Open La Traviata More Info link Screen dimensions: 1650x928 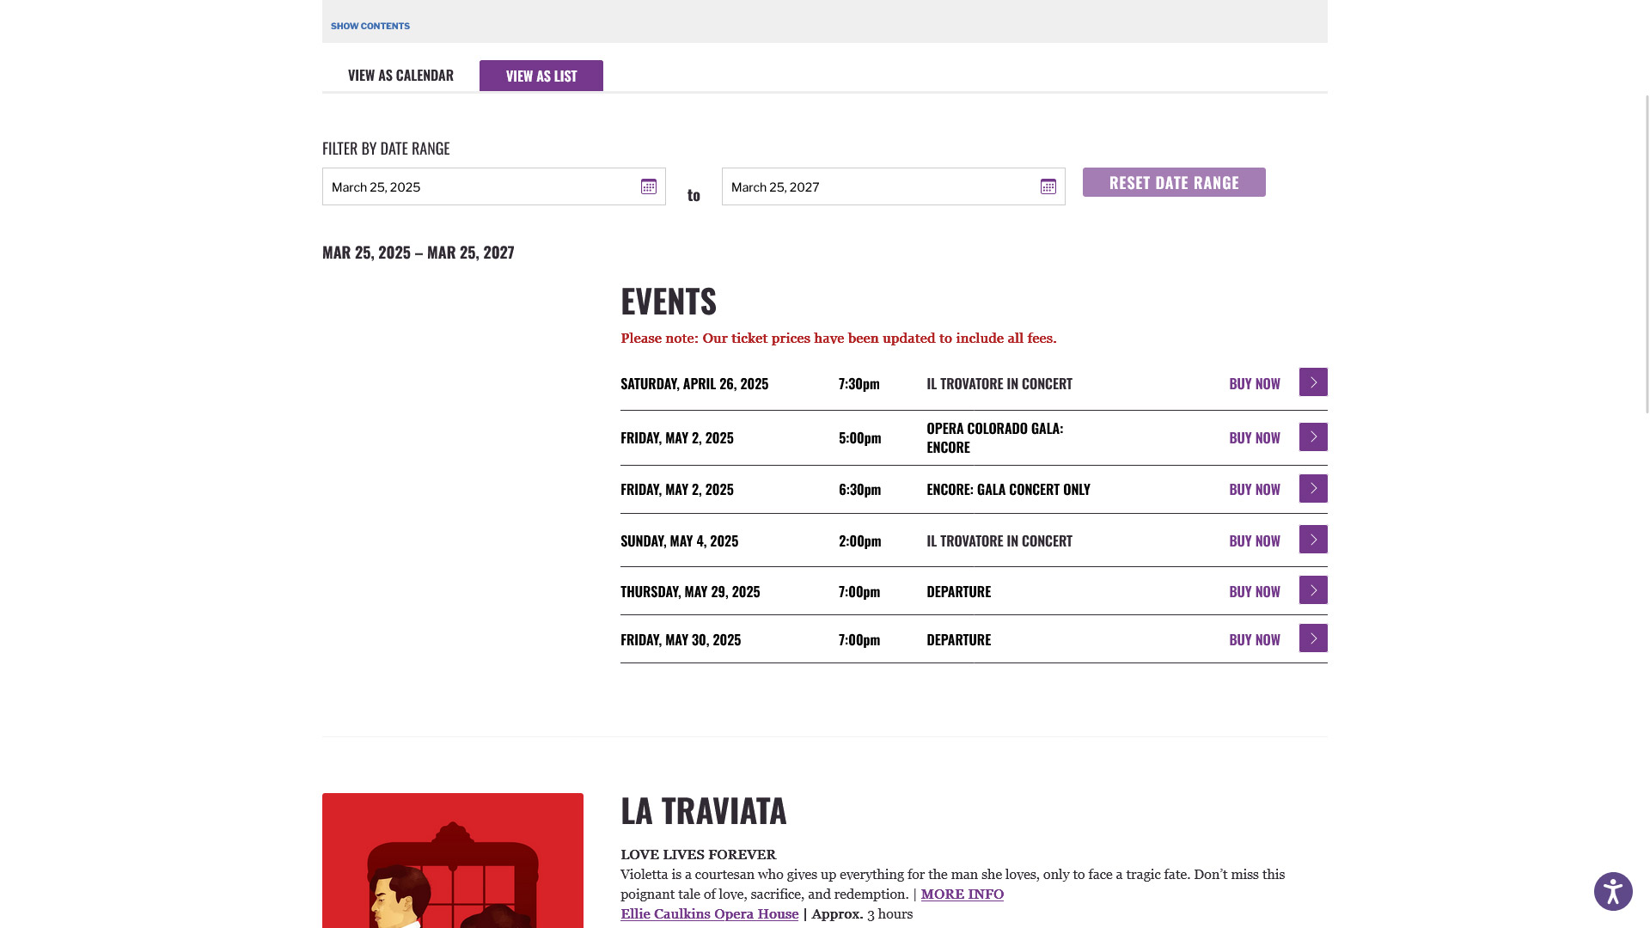click(962, 894)
